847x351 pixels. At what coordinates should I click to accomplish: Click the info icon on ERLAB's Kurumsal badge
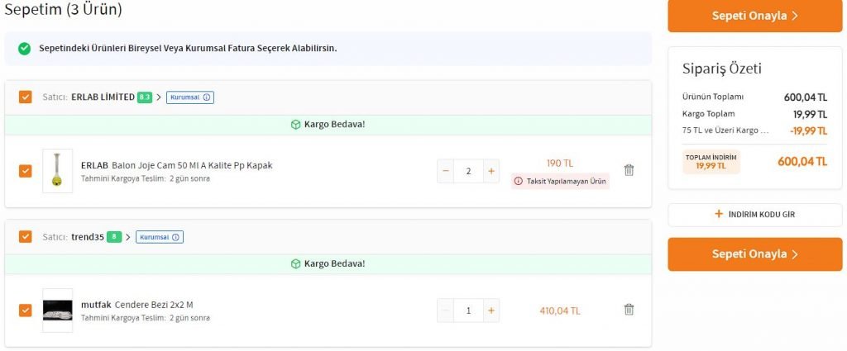(207, 97)
